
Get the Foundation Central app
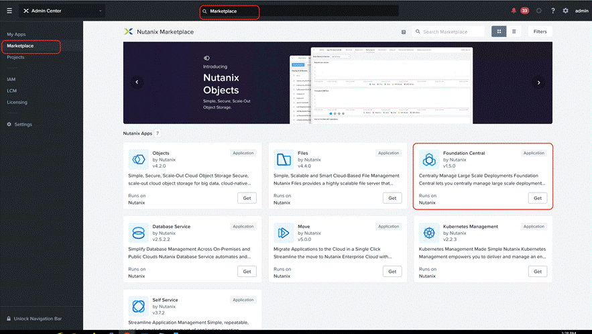tap(538, 198)
